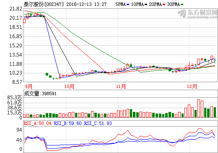
Task: Click the 8.57 price axis label
Action: [17, 82]
